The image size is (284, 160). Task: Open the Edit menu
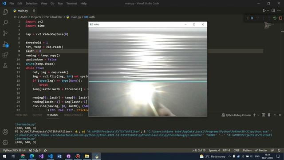pos(20,4)
